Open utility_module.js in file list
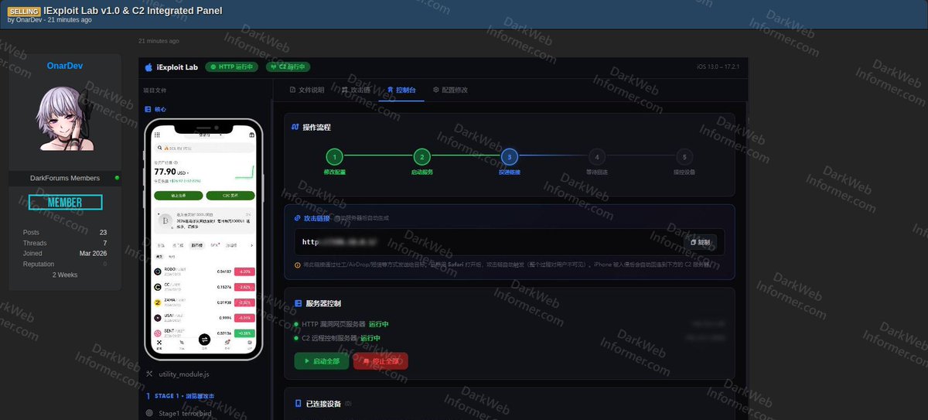The image size is (928, 420). [183, 374]
